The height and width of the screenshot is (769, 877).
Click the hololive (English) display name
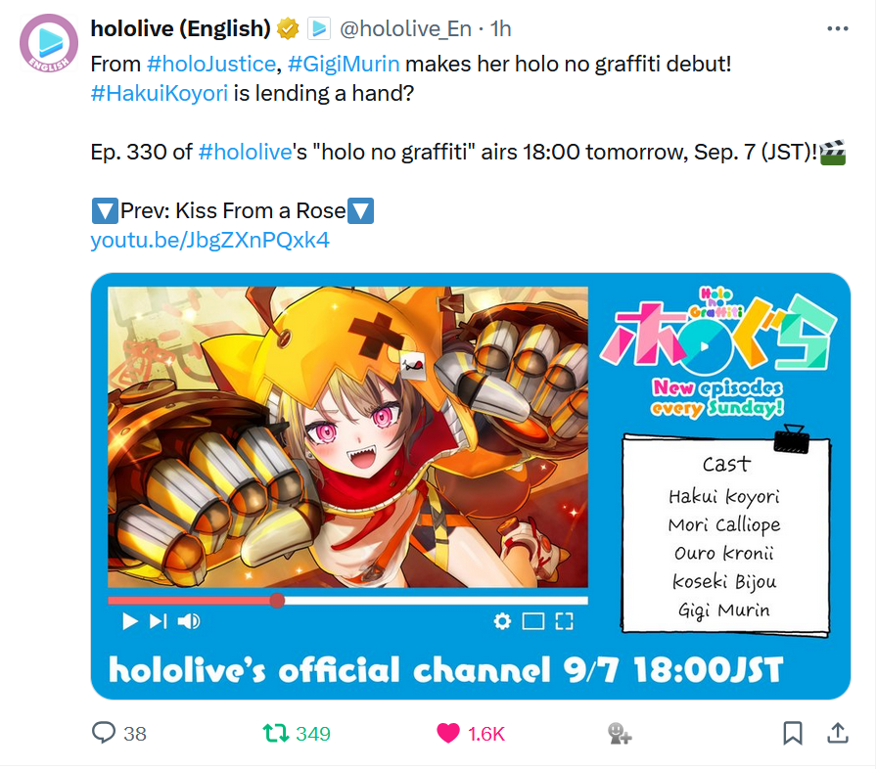181,28
